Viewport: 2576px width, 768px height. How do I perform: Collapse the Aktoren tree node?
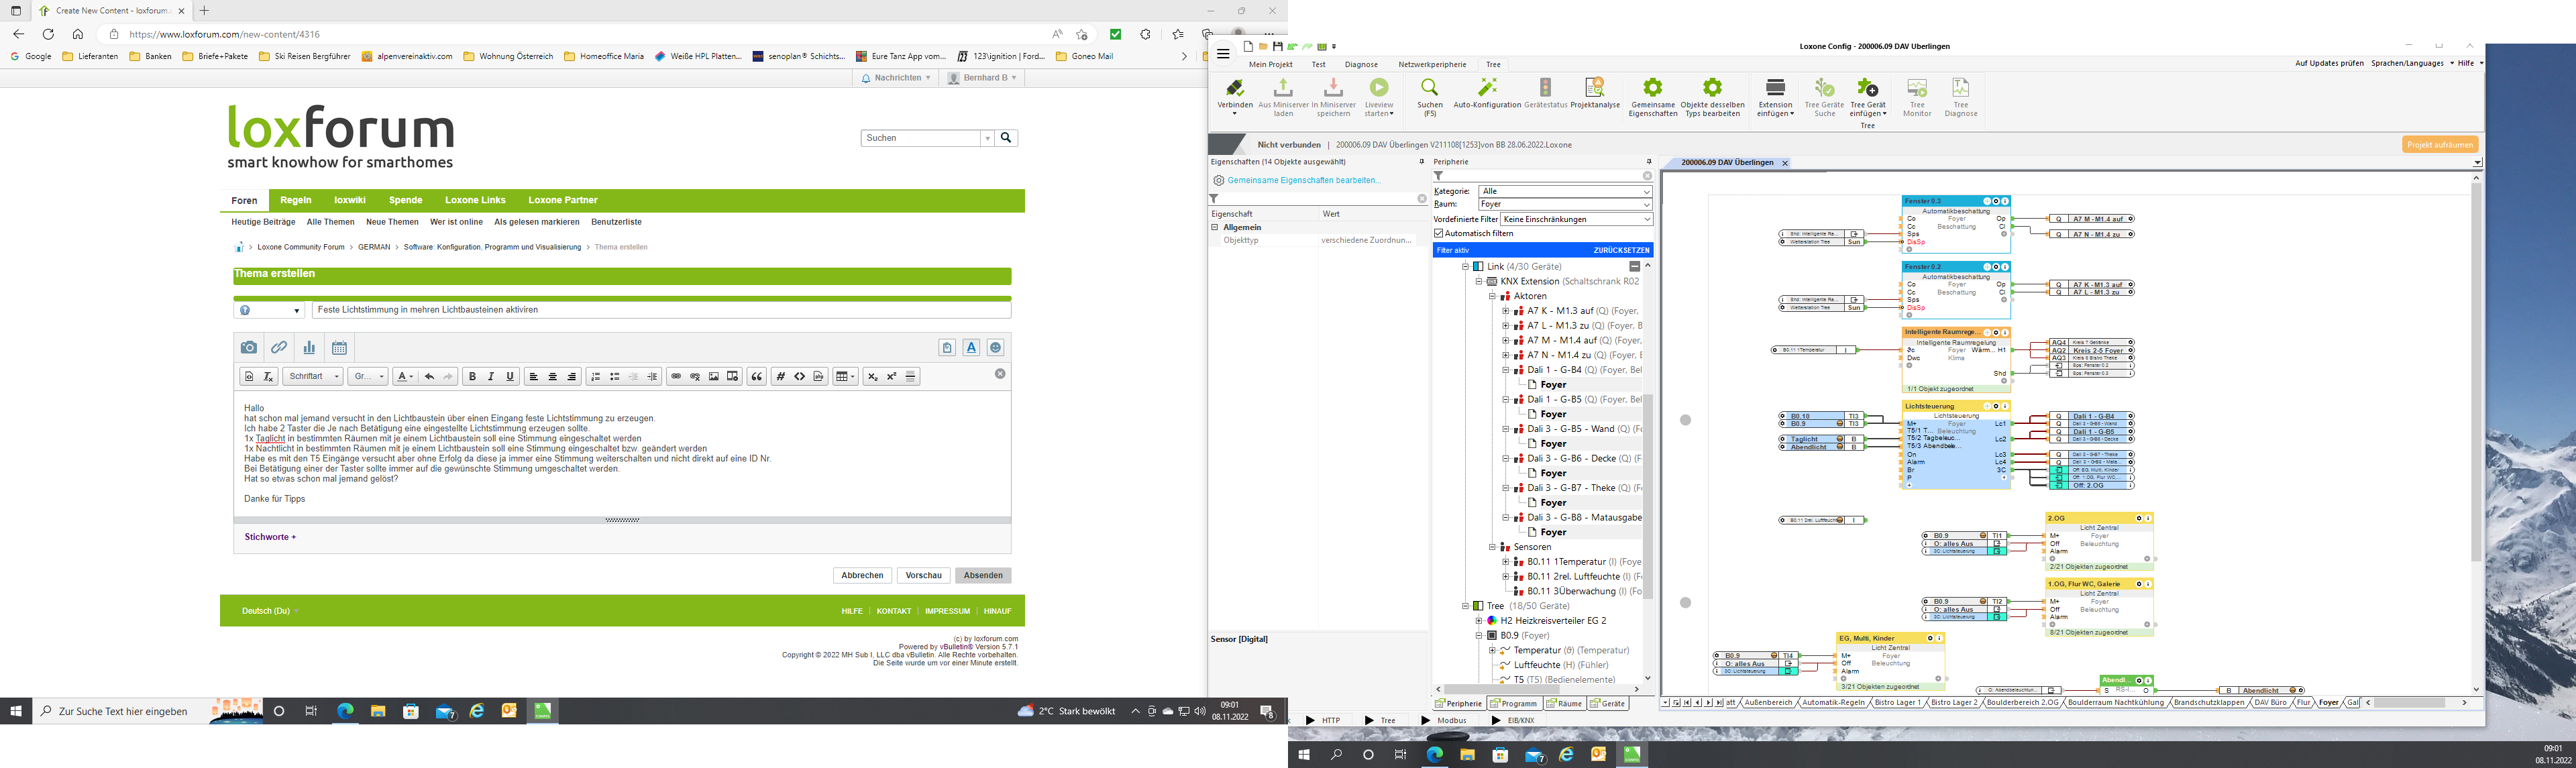[x=1492, y=296]
